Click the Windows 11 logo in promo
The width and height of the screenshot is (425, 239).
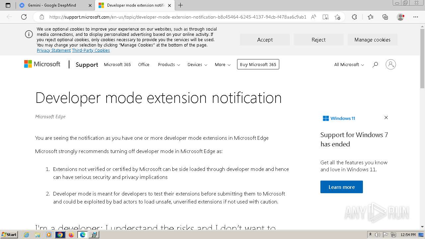[339, 118]
